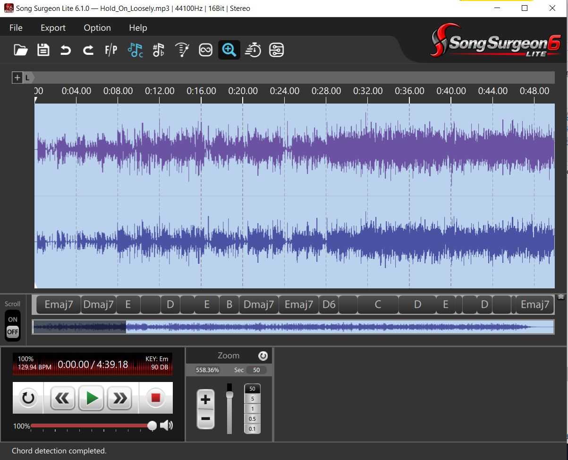Click the Chord detection completed status text

[x=59, y=451]
